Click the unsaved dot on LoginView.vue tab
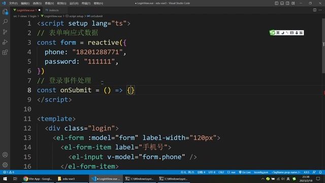The image size is (325, 183). [x=40, y=10]
